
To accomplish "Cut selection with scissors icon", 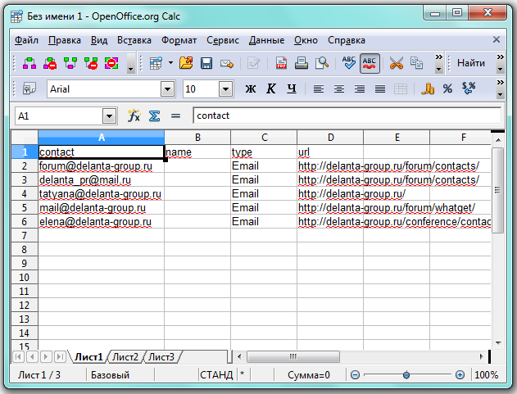I will coord(396,63).
